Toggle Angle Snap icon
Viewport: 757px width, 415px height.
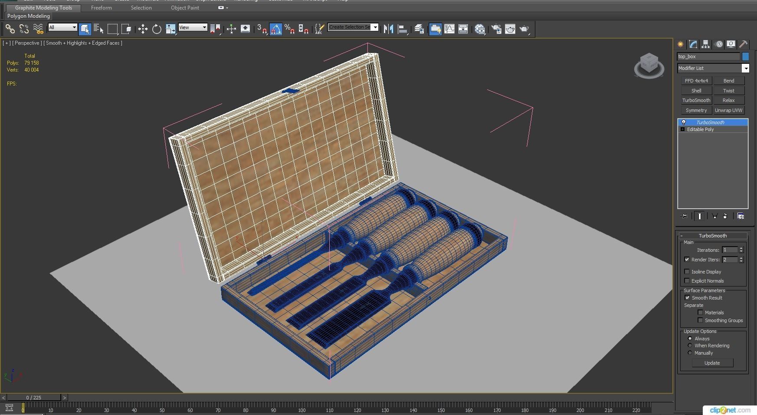coord(275,29)
